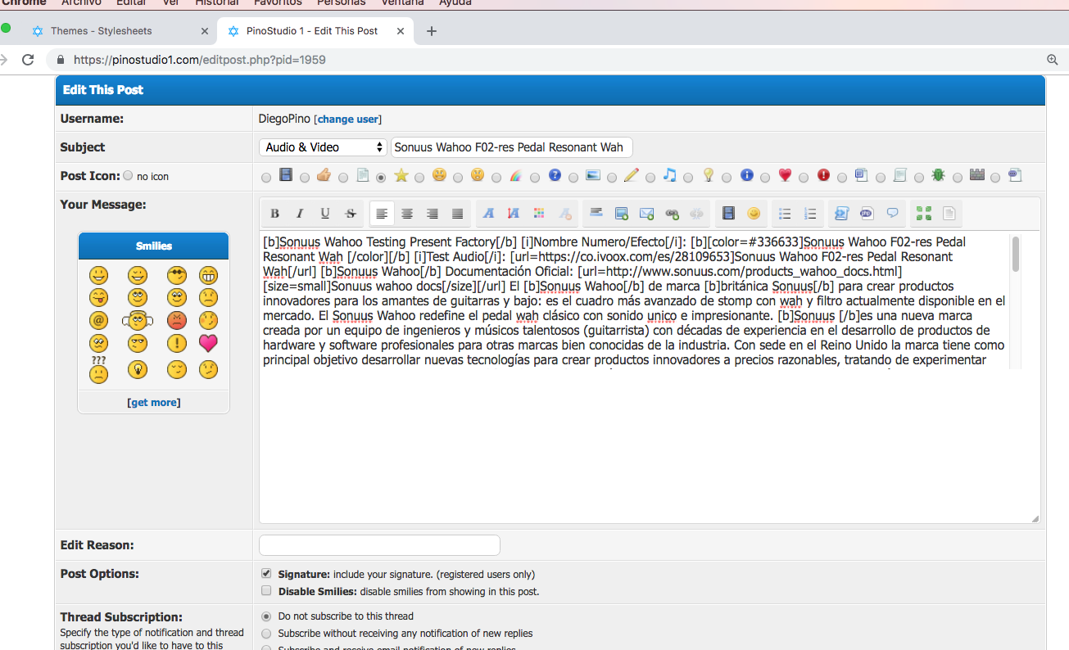Toggle view source mode
This screenshot has width=1069, height=650.
click(949, 214)
